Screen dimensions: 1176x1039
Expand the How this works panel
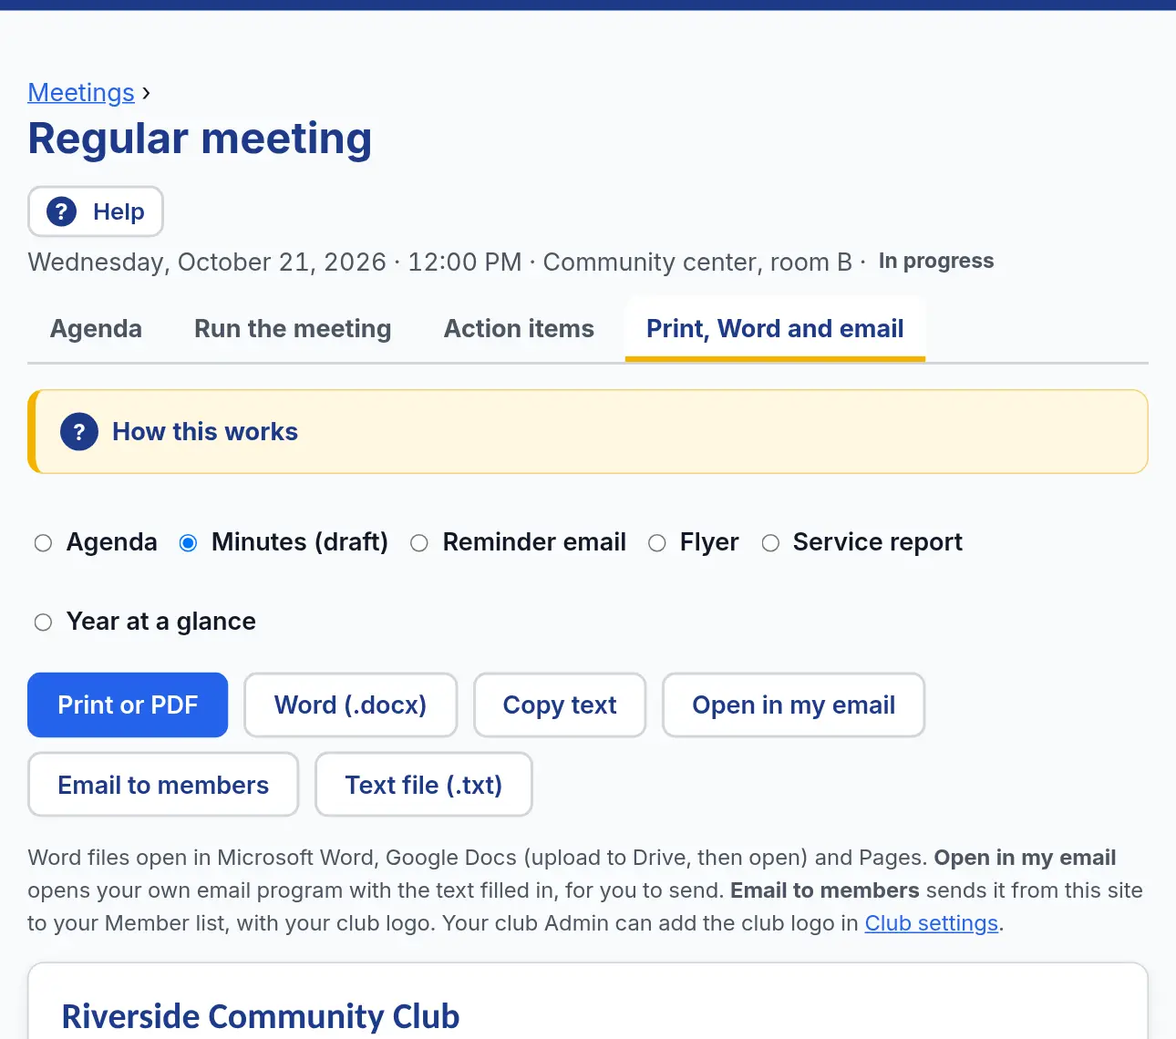(588, 432)
